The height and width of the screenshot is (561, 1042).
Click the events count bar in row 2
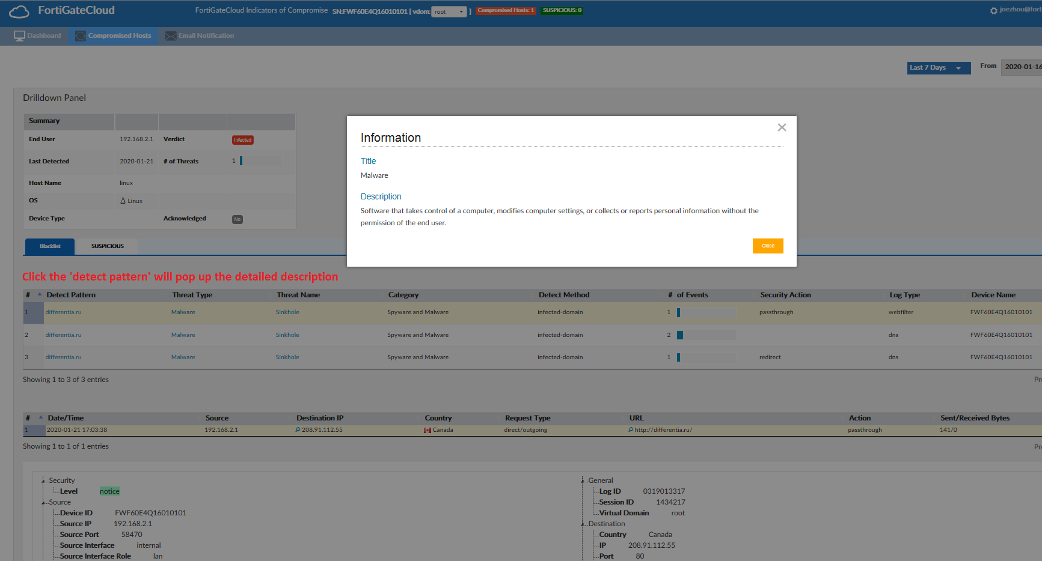pyautogui.click(x=680, y=335)
